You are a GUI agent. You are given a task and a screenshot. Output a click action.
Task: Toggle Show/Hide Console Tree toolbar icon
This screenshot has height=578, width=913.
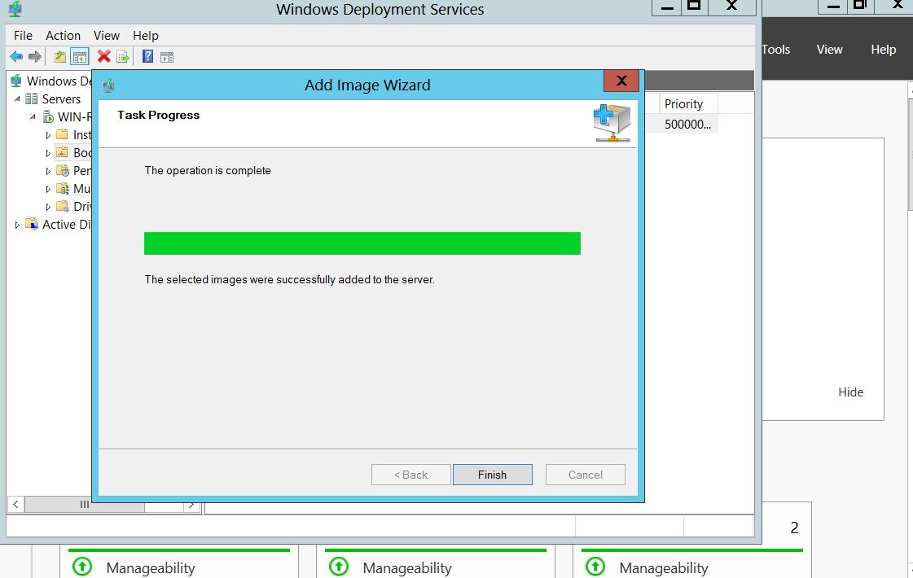(79, 56)
